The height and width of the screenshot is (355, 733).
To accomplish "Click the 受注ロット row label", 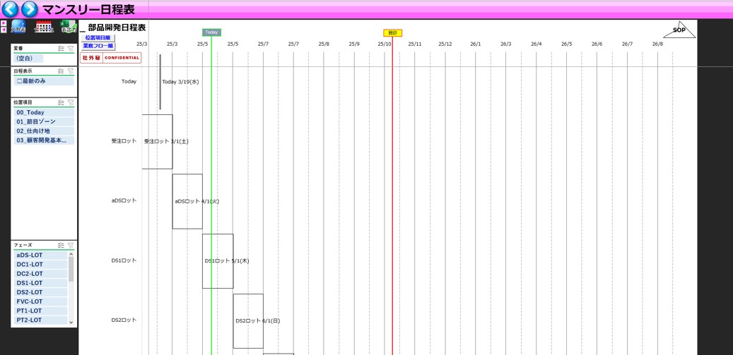I will 124,141.
